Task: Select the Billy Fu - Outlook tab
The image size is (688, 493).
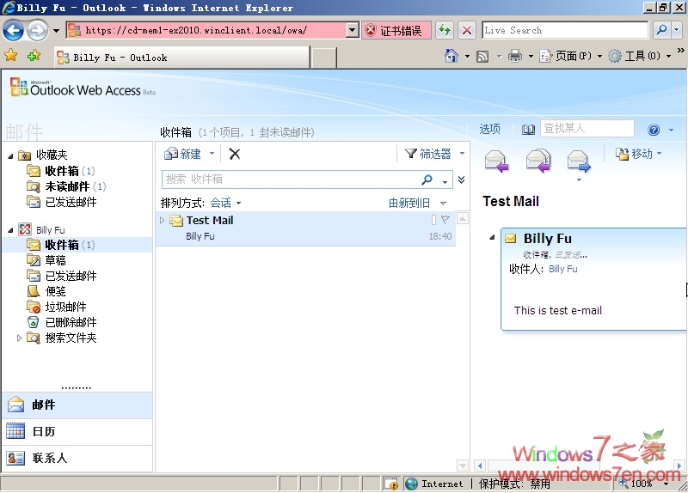Action: coord(181,58)
